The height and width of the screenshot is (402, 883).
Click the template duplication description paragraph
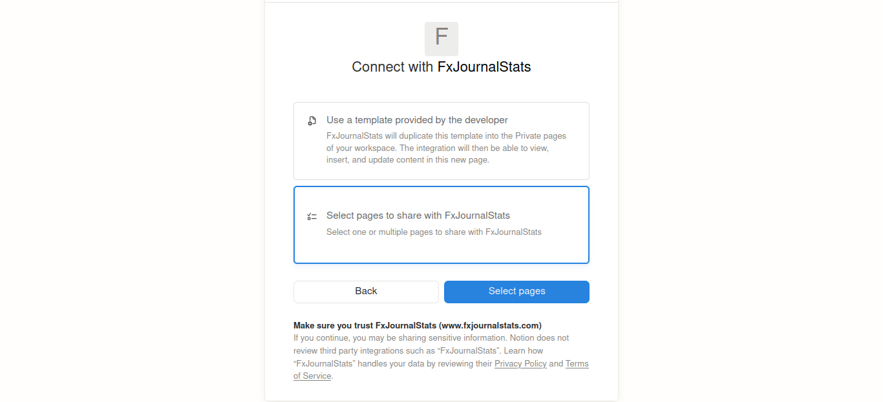point(446,148)
